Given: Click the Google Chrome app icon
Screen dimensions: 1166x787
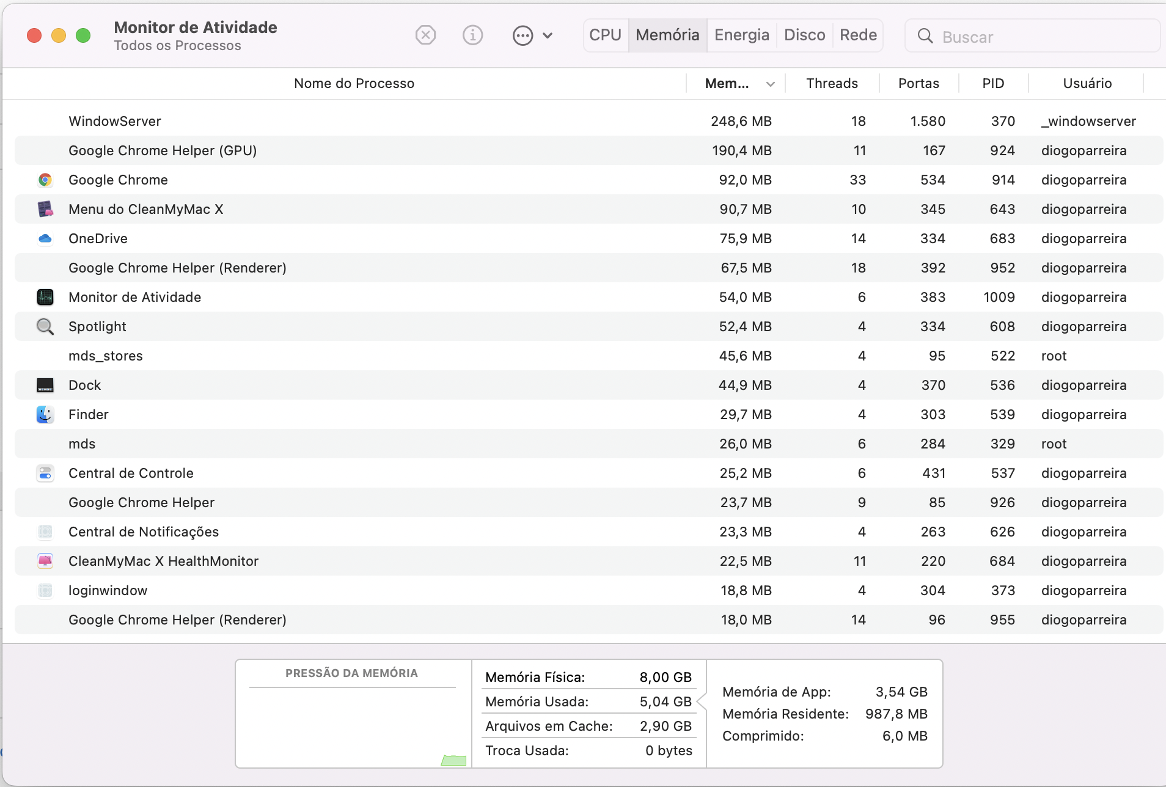Looking at the screenshot, I should (x=45, y=180).
